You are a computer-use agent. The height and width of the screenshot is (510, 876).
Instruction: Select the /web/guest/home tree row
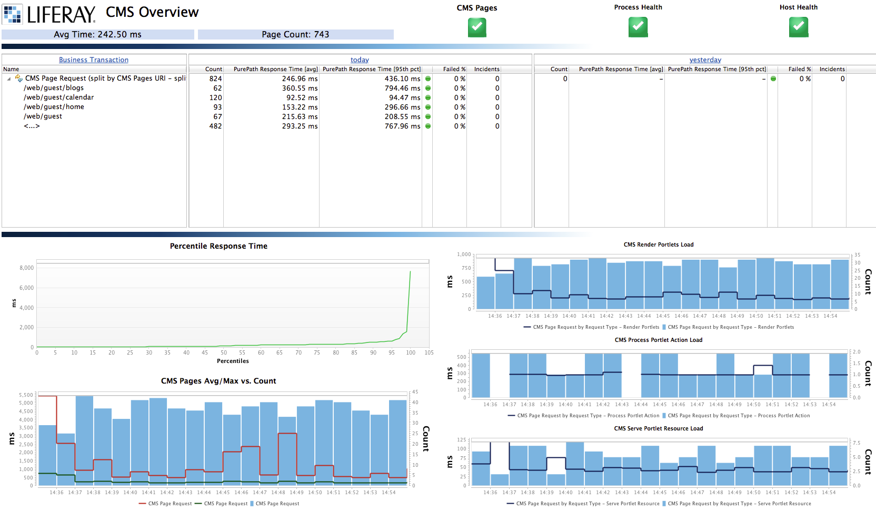(54, 107)
